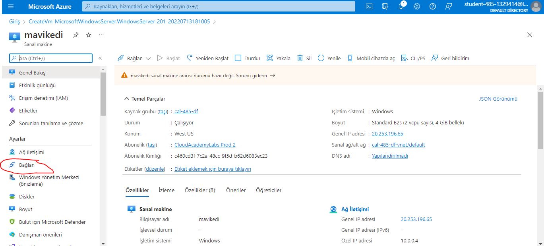Switch to the Öğreticiler tab
Viewport: 544px width, 246px height.
(269, 190)
